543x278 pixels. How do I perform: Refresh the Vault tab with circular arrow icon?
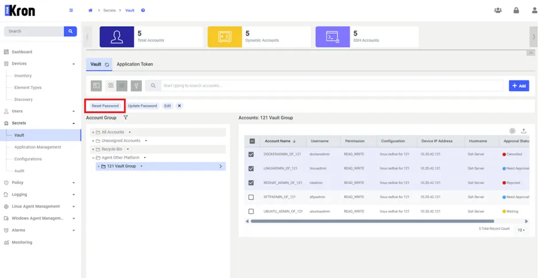[107, 65]
